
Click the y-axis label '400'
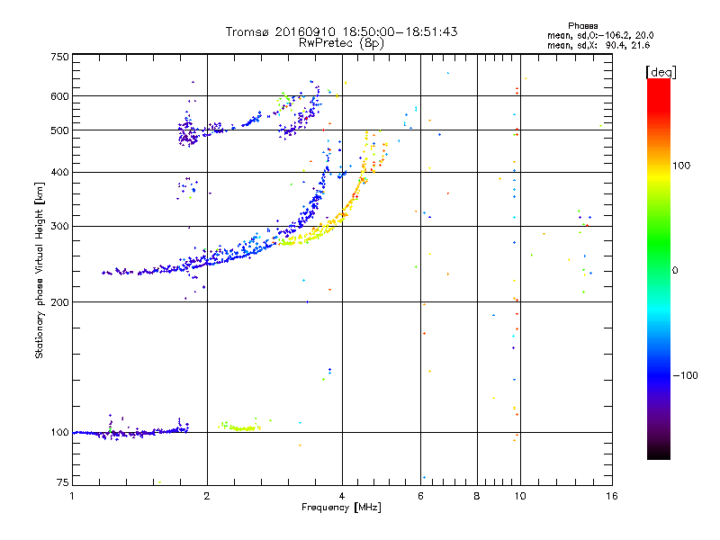pos(59,172)
